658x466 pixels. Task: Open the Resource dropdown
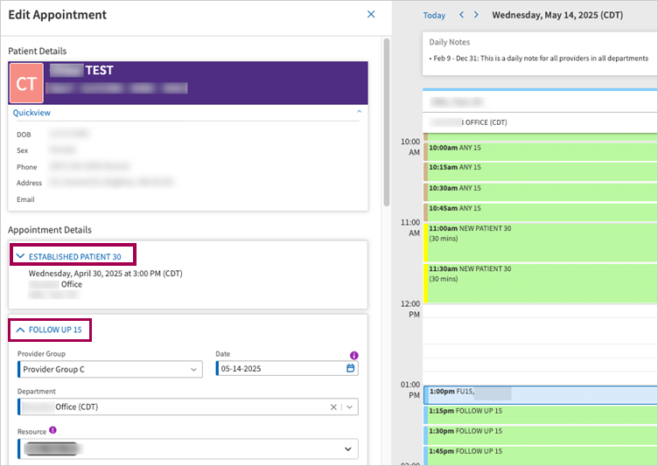click(187, 449)
